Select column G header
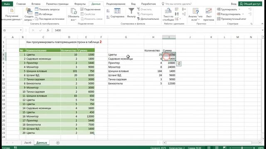266x149 pixels. [126, 37]
